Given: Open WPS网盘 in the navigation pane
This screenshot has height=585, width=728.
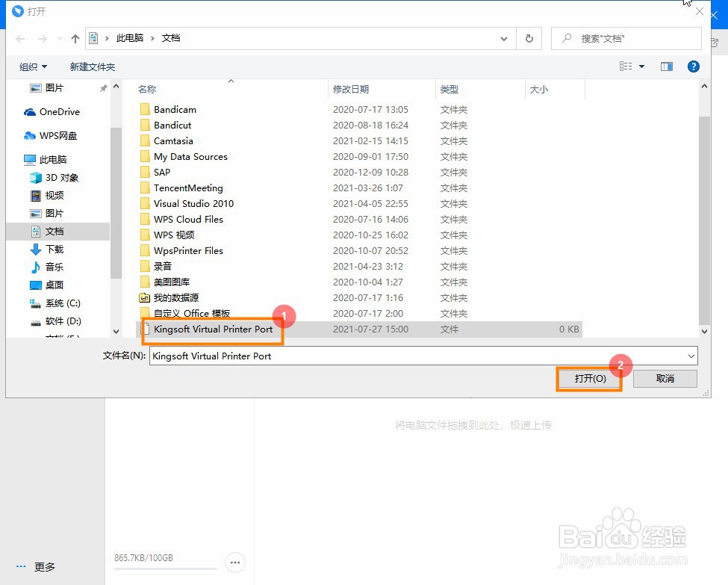Looking at the screenshot, I should 58,135.
